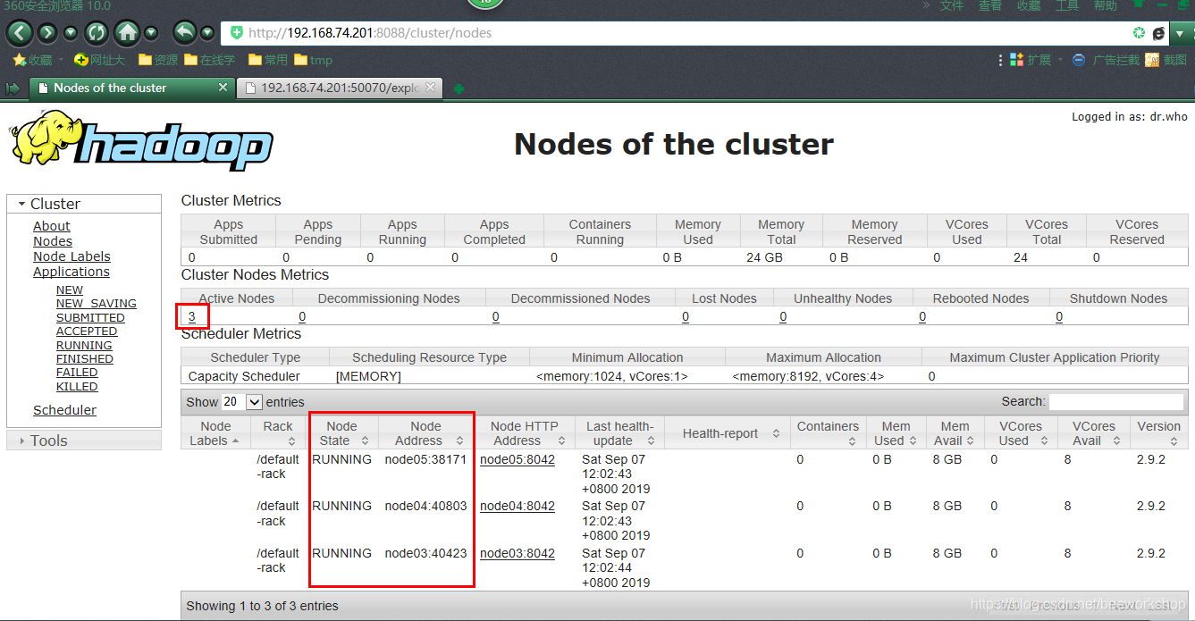The height and width of the screenshot is (621, 1195).
Task: Click the home icon in toolbar
Action: click(x=128, y=33)
